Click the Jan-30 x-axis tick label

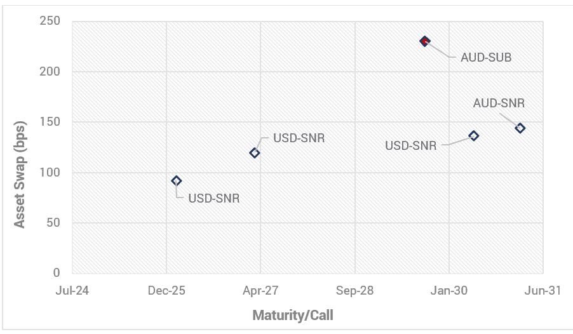(449, 291)
